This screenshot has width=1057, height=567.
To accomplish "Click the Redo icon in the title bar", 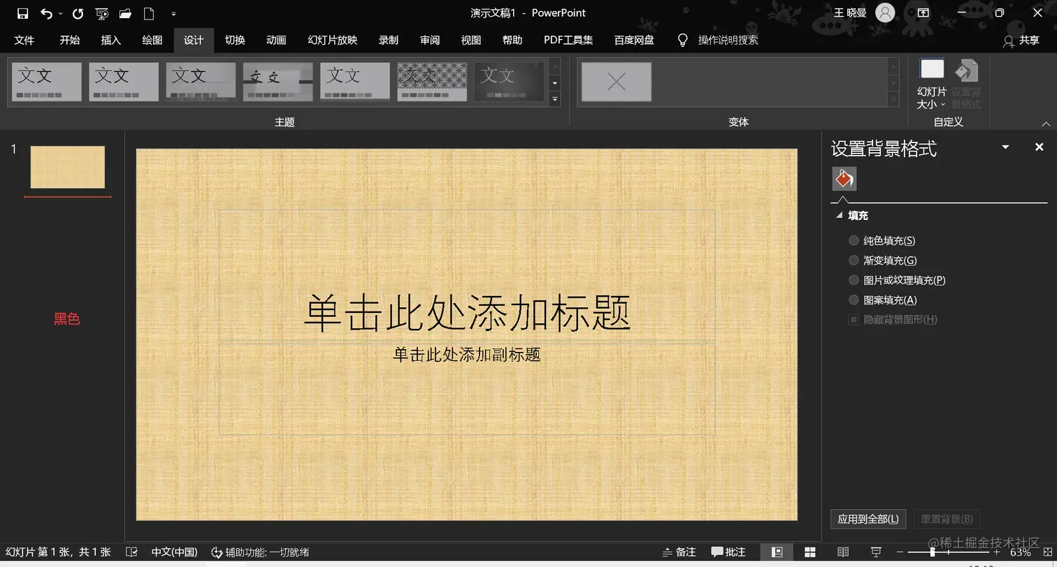I will click(78, 13).
